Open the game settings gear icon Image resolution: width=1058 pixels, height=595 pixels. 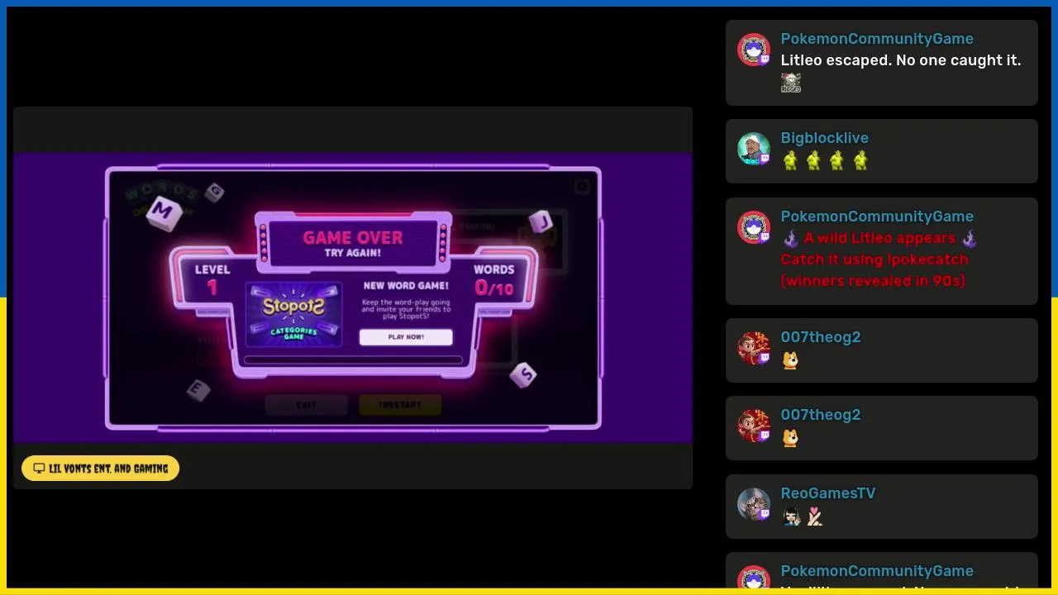pos(583,187)
